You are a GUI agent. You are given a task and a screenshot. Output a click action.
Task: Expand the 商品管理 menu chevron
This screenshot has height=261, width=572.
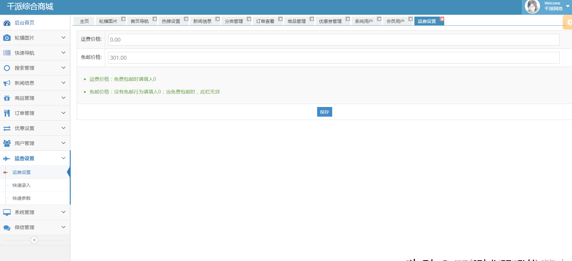[x=63, y=98]
